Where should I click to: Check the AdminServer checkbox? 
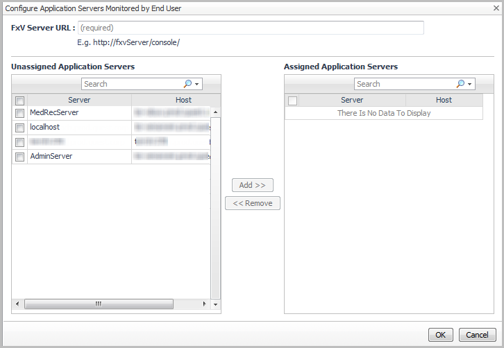(x=20, y=157)
